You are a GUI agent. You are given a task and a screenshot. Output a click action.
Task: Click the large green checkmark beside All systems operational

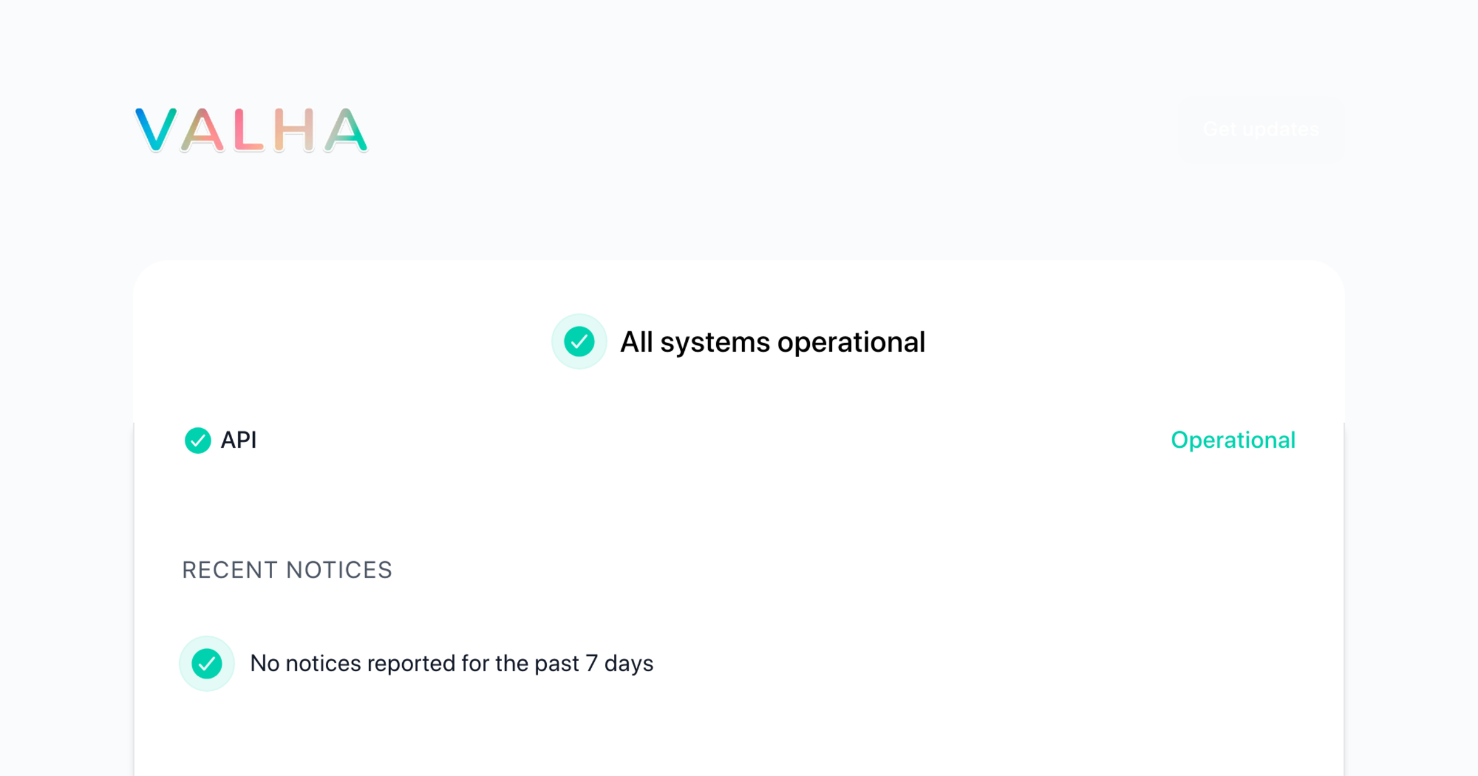pyautogui.click(x=579, y=342)
